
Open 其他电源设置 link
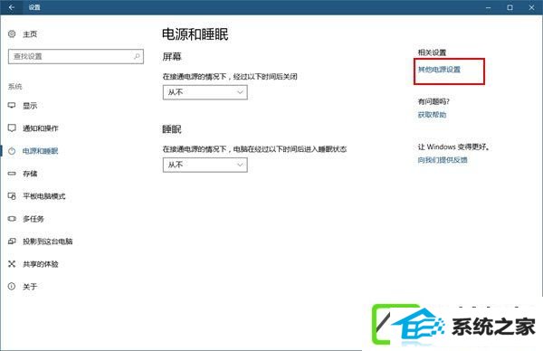(x=439, y=70)
